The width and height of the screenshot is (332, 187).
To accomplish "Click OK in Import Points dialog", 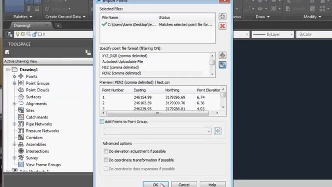I will 156,184.
